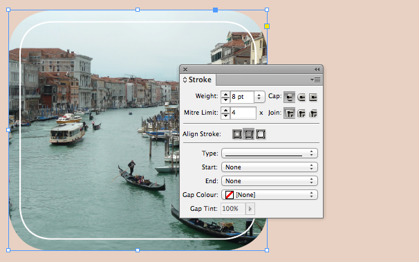
Task: Align stroke to centre
Action: [x=236, y=134]
